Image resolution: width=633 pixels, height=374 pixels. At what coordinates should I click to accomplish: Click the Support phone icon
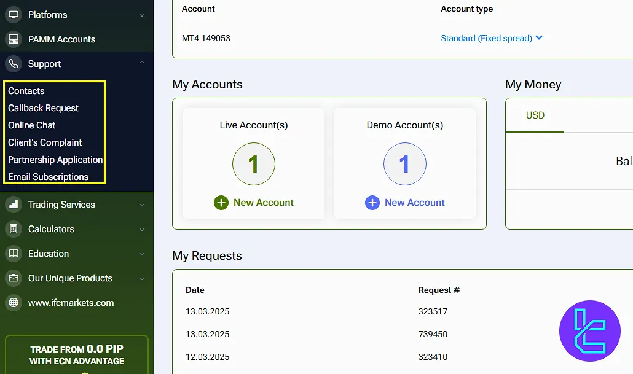coord(13,64)
